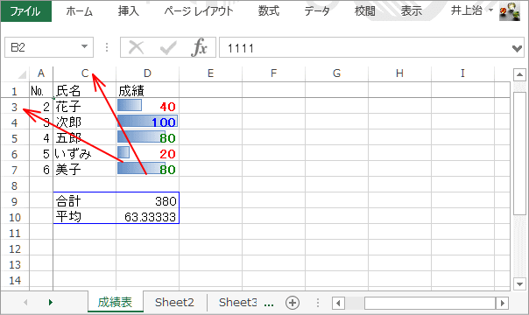Switch to the 成績表 sheet tab
Image resolution: width=529 pixels, height=315 pixels.
coord(115,302)
